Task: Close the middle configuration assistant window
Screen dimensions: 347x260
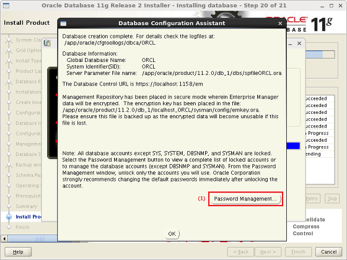Action: tap(299, 43)
